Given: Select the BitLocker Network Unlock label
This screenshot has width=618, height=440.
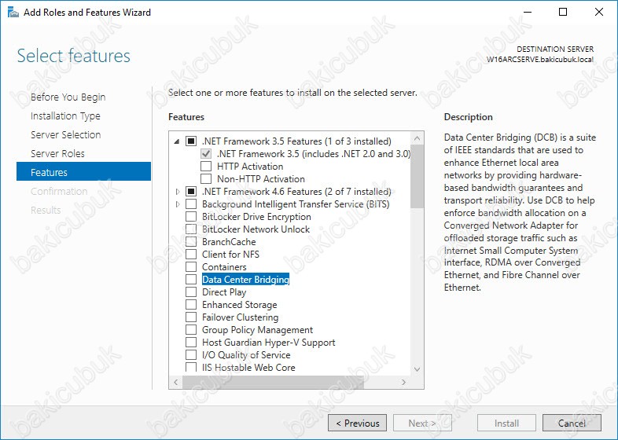Looking at the screenshot, I should 256,229.
